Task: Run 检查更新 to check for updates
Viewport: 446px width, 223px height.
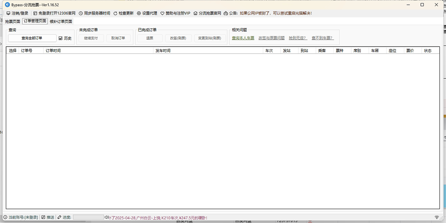Action: 116,13
